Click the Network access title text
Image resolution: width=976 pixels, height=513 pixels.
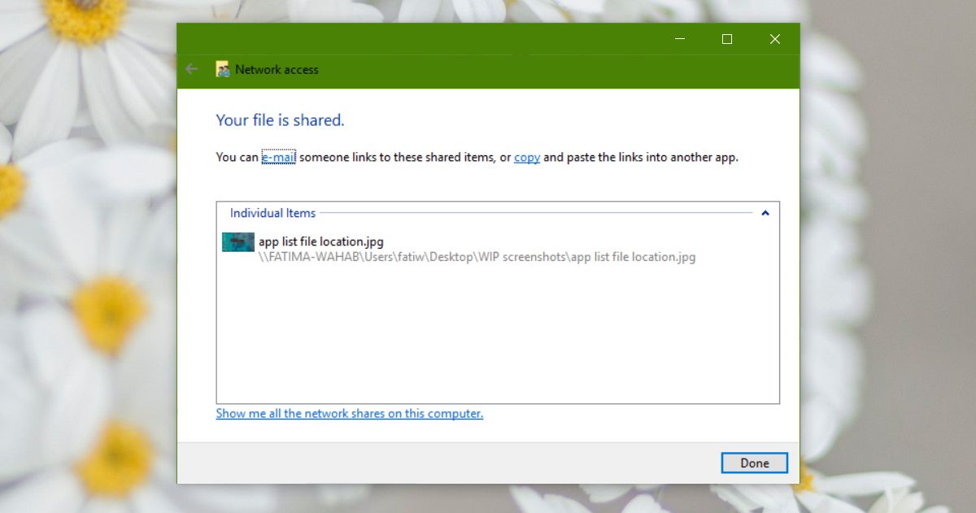pos(277,70)
